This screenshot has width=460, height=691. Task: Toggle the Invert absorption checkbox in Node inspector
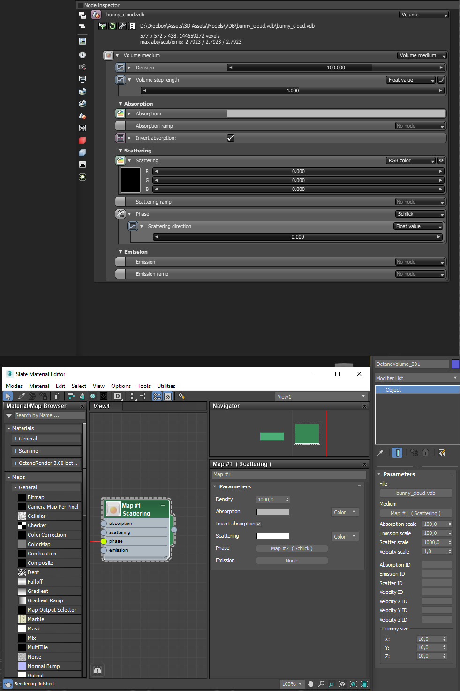coord(231,138)
